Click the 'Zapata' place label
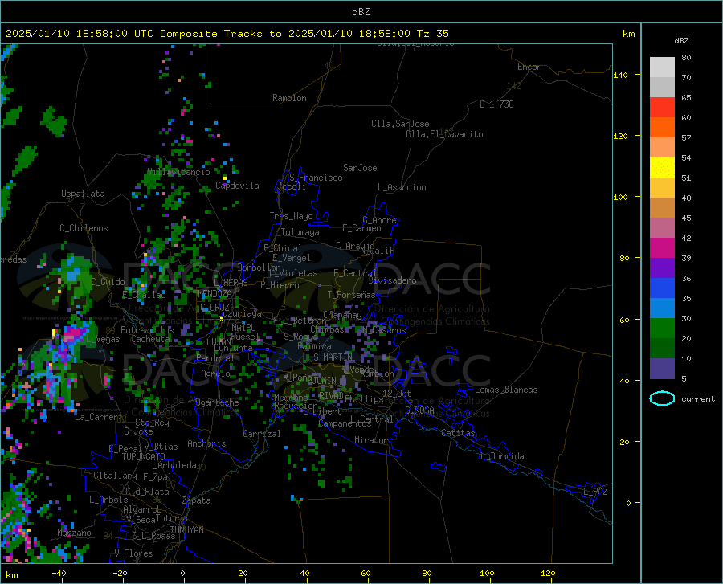 (x=197, y=500)
